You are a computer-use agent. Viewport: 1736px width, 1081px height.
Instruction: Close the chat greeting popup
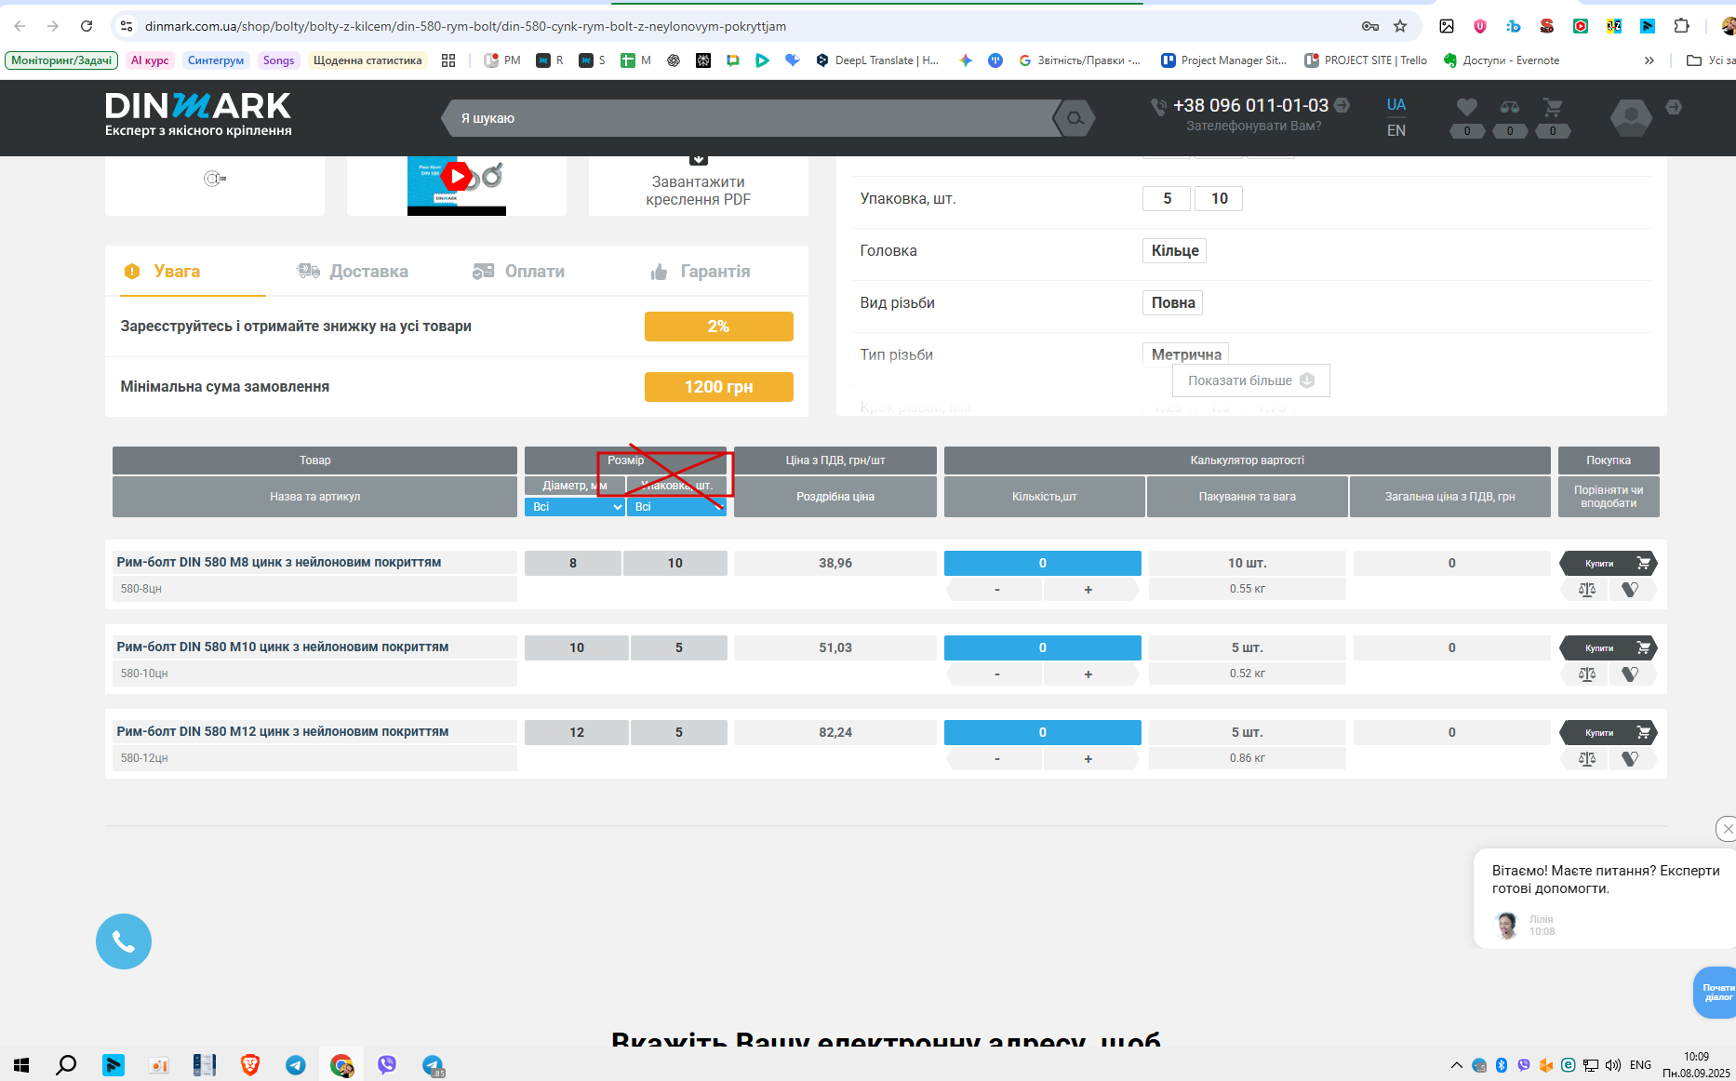coord(1727,828)
